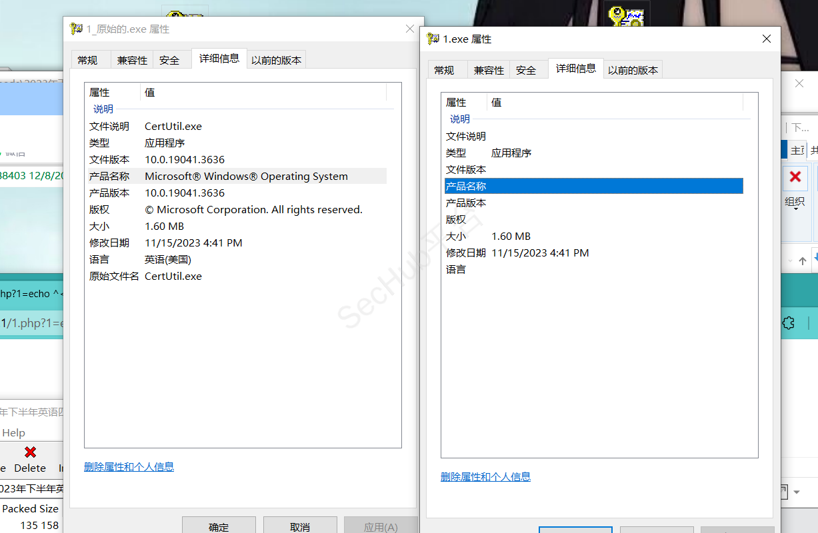Click the Explorer up-arrow navigation icon
The height and width of the screenshot is (533, 818).
point(803,261)
